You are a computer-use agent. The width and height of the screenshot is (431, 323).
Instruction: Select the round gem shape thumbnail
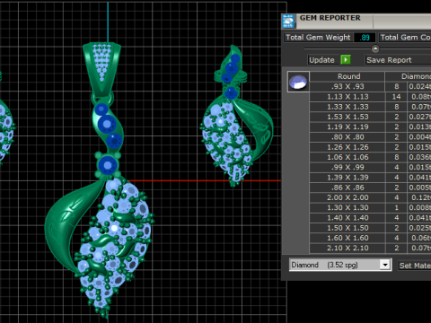point(298,82)
